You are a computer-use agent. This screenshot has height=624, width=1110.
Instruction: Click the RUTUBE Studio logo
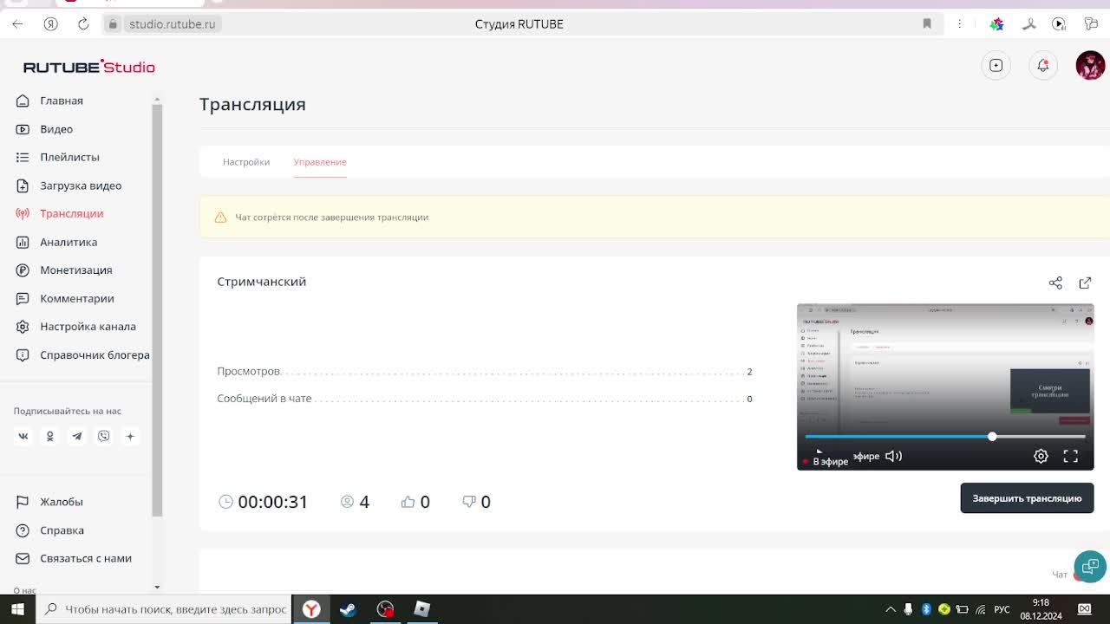pos(89,67)
